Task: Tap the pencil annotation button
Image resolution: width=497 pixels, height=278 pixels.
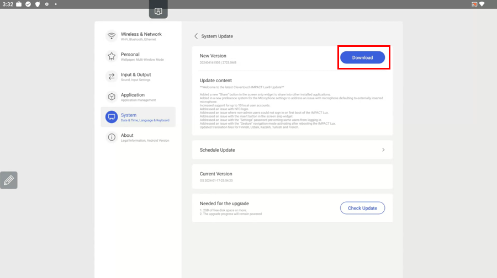Action: (9, 180)
